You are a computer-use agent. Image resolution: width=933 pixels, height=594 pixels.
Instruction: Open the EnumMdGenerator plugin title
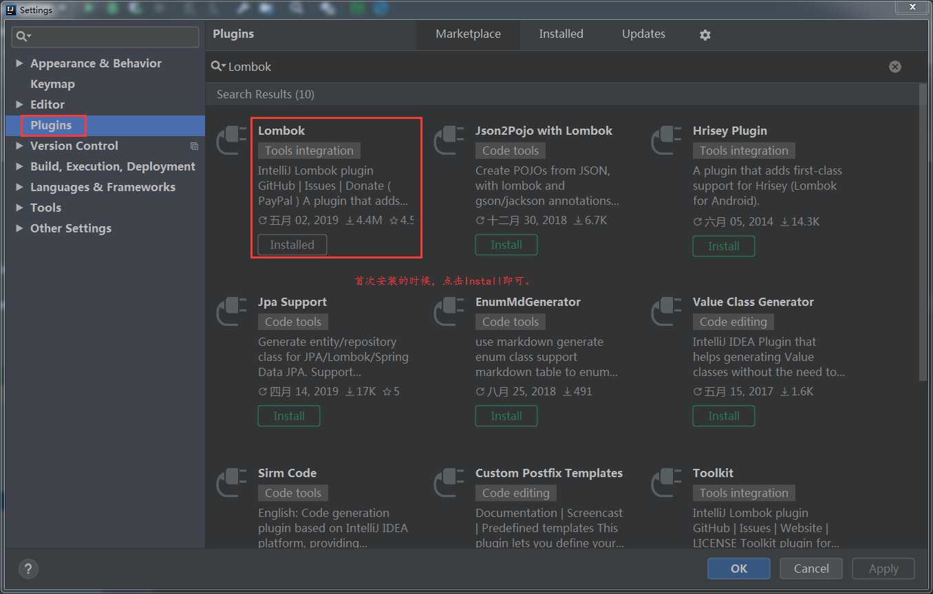pyautogui.click(x=528, y=302)
